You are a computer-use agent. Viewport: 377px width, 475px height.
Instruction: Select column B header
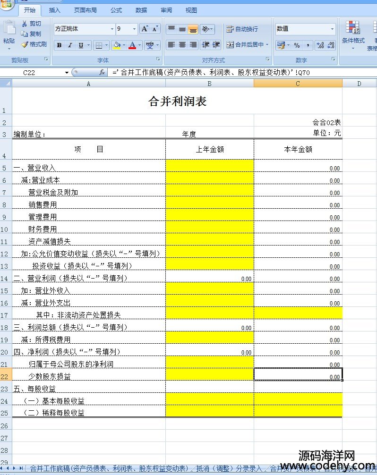[x=209, y=83]
